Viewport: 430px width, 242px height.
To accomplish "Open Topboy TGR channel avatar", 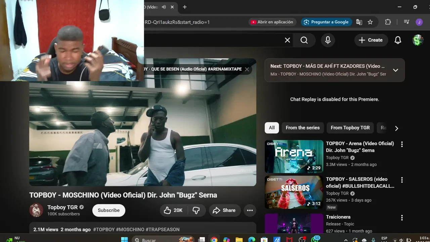I will point(36,210).
